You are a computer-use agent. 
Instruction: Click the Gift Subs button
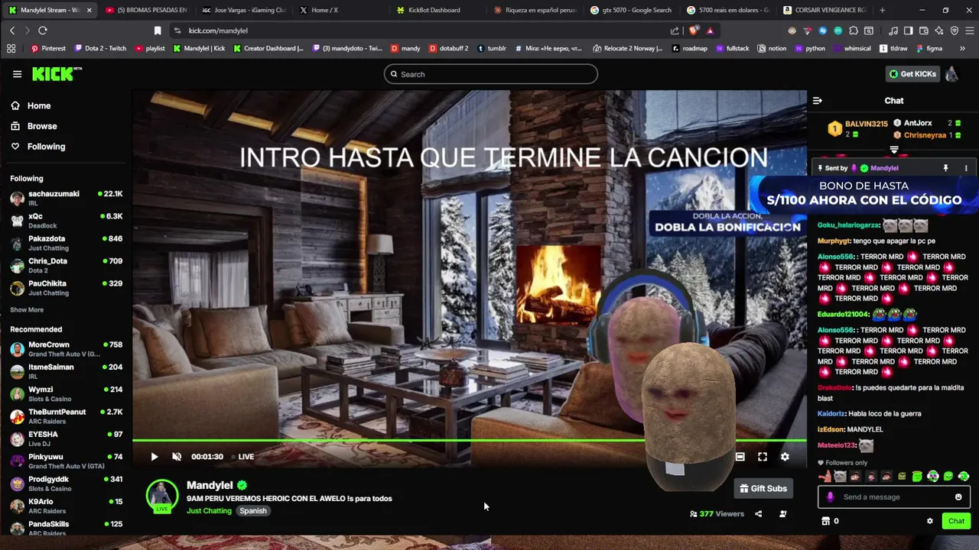coord(763,489)
